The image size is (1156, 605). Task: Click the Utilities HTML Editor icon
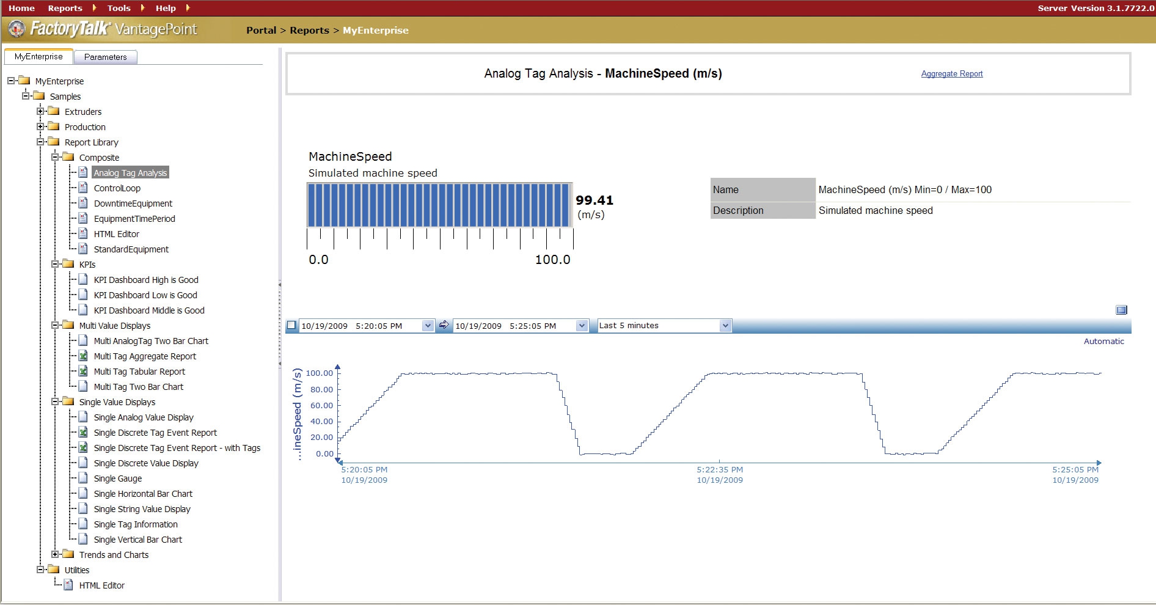(68, 585)
